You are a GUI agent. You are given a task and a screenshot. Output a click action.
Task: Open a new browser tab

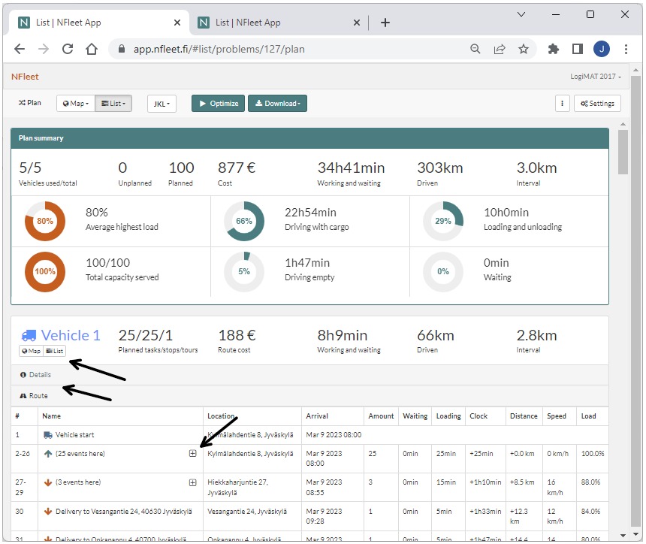tap(385, 23)
